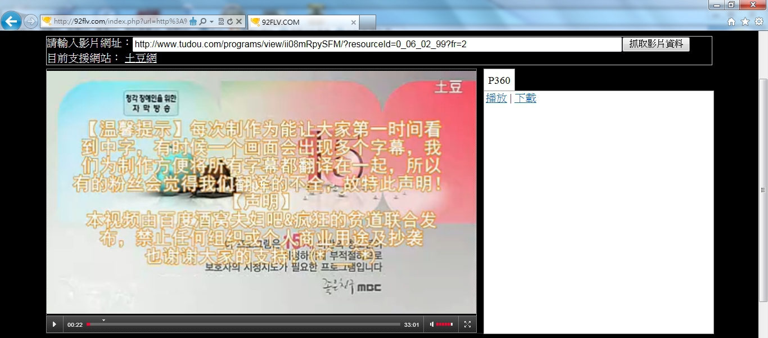Click the 33:01 total duration display

(412, 325)
